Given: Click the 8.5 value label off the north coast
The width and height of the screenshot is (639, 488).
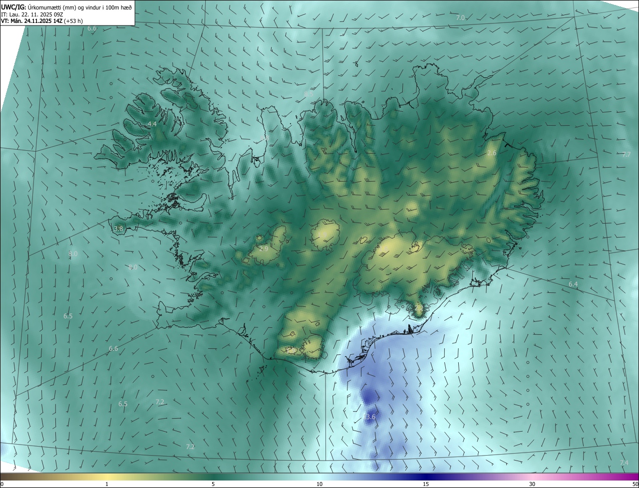Looking at the screenshot, I should tap(309, 94).
